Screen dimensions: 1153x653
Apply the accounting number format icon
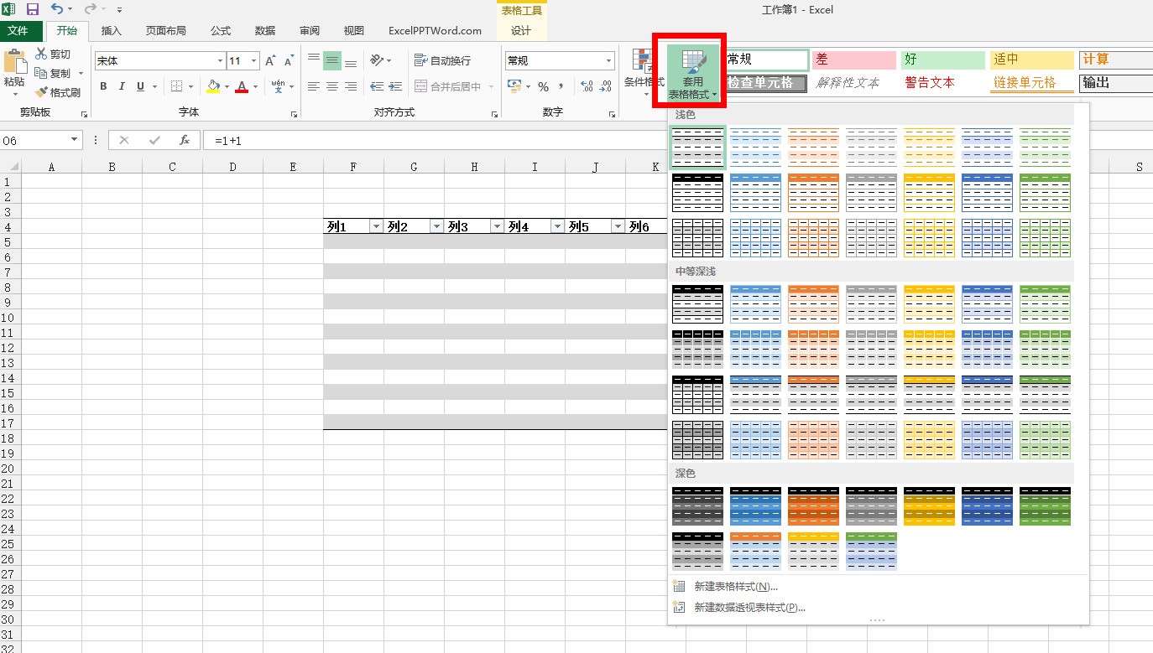[x=514, y=86]
